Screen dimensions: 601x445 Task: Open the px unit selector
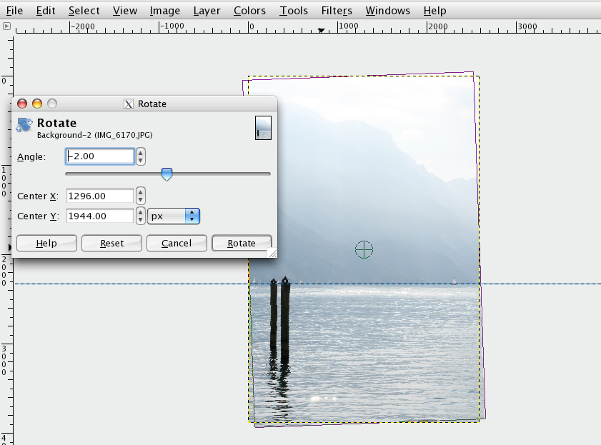click(x=173, y=216)
